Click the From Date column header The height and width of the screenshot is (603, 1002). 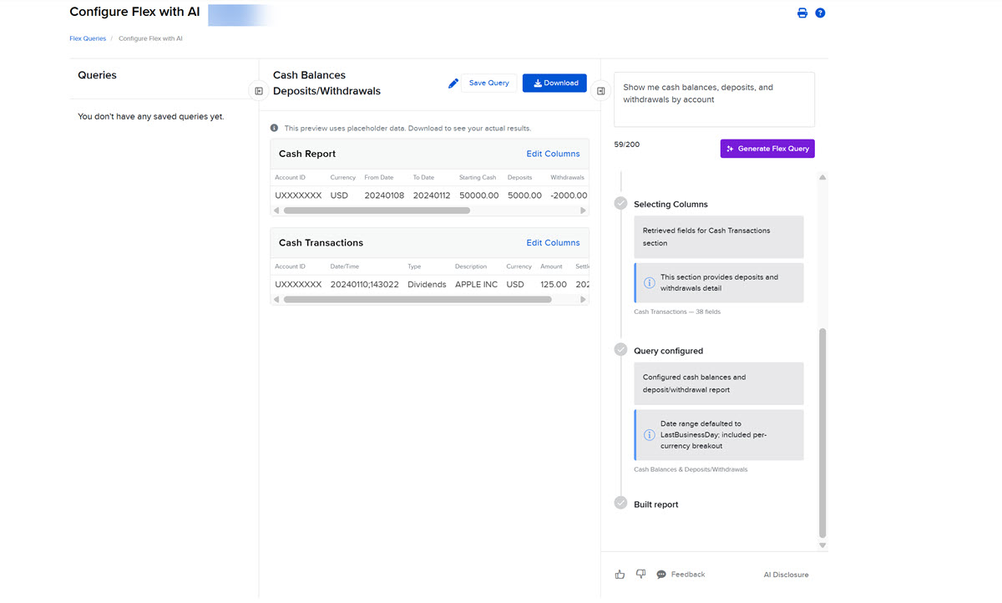click(x=379, y=177)
